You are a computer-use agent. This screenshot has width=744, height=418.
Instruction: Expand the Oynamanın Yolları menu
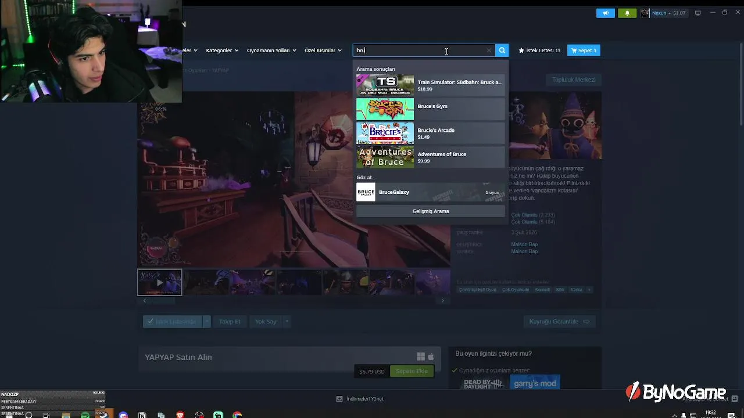pyautogui.click(x=271, y=51)
